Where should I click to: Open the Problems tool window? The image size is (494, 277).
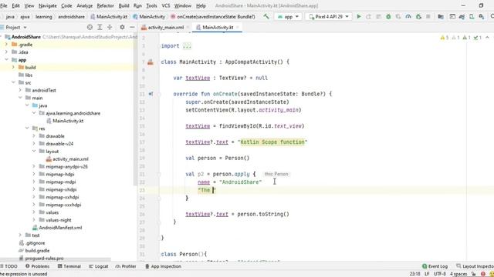(x=37, y=266)
